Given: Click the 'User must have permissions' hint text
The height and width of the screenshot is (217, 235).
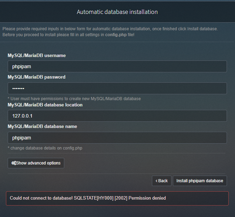Looking at the screenshot, I should [x=74, y=99].
